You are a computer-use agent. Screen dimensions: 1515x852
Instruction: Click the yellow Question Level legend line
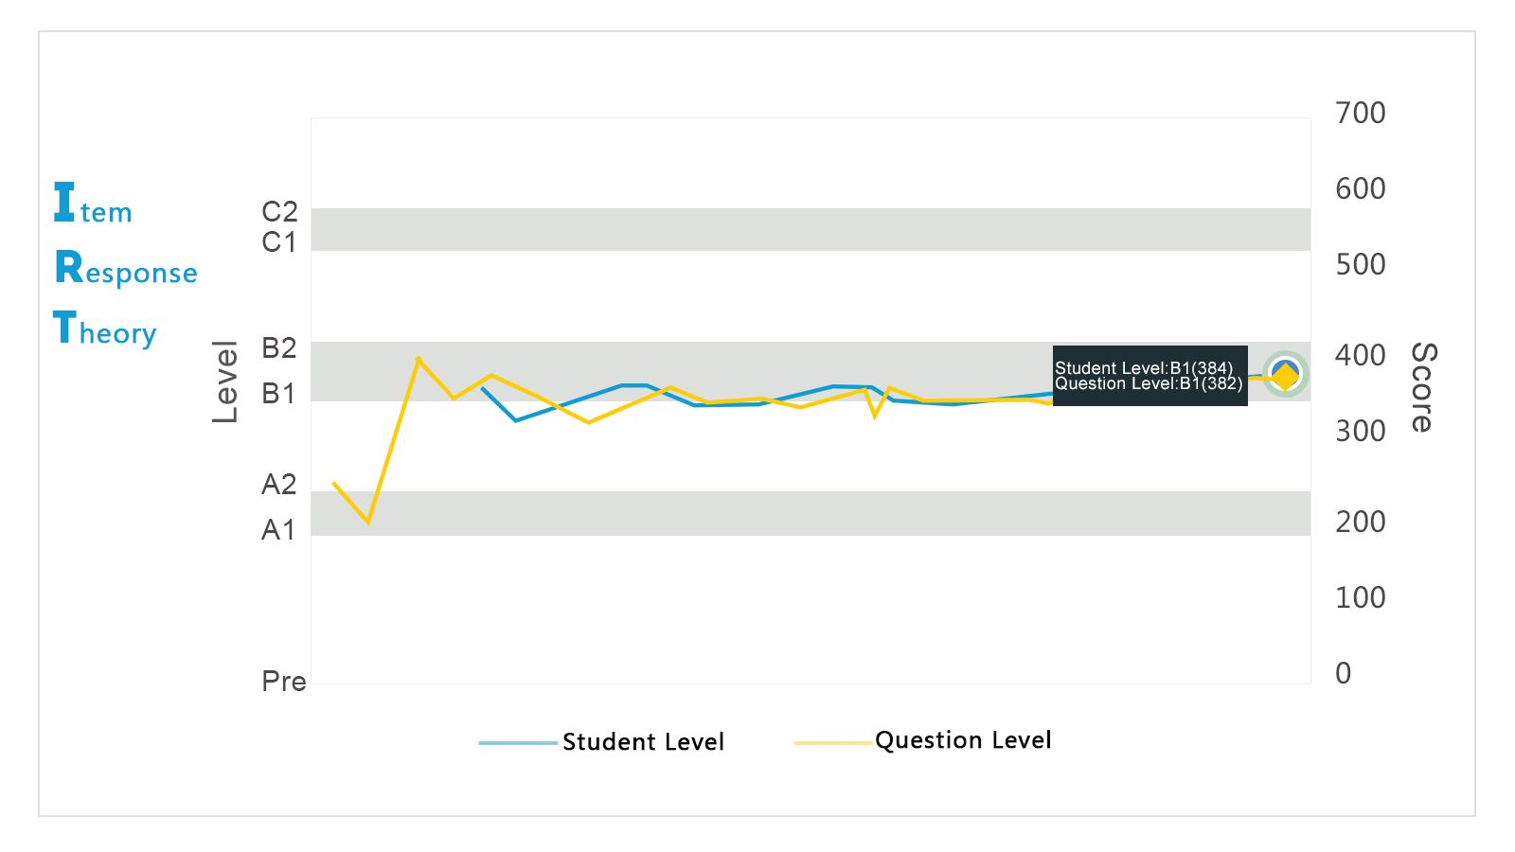[x=832, y=743]
